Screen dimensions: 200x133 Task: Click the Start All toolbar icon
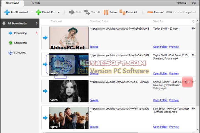87,12
